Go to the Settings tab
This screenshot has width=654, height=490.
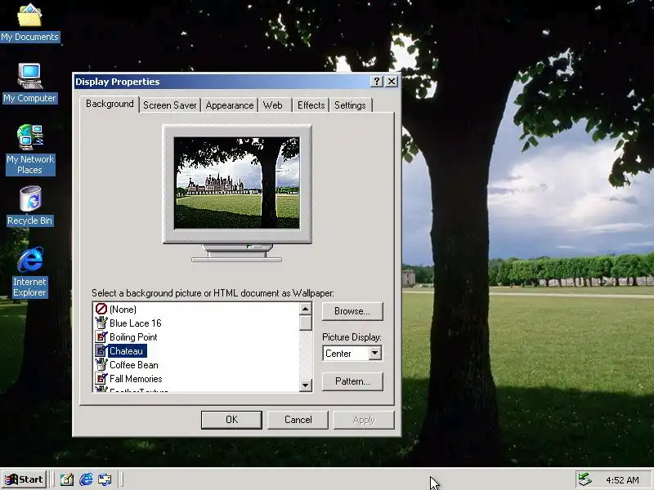coord(350,105)
